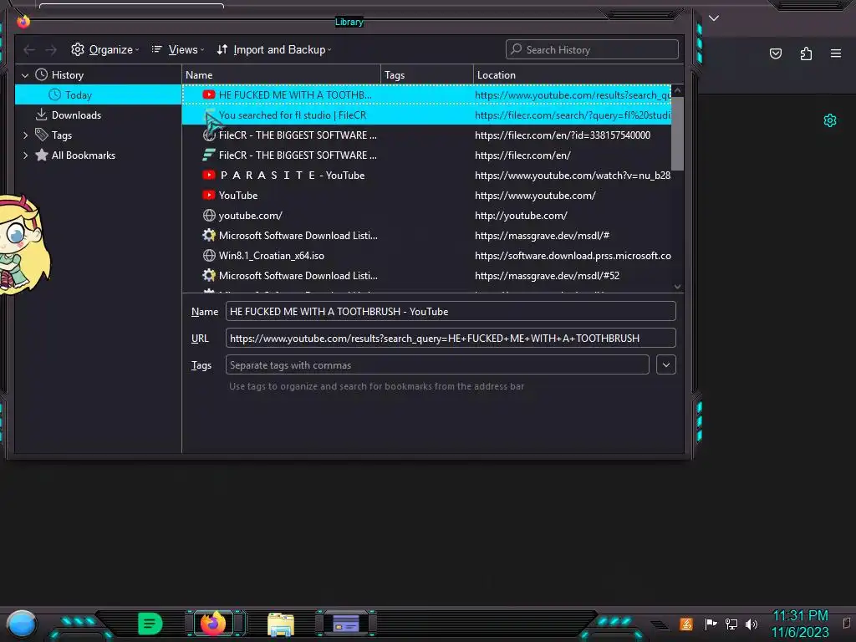Viewport: 856px width, 642px height.
Task: Select the 'Win8.1_Croatian_x64.iso' entry
Action: click(426, 256)
